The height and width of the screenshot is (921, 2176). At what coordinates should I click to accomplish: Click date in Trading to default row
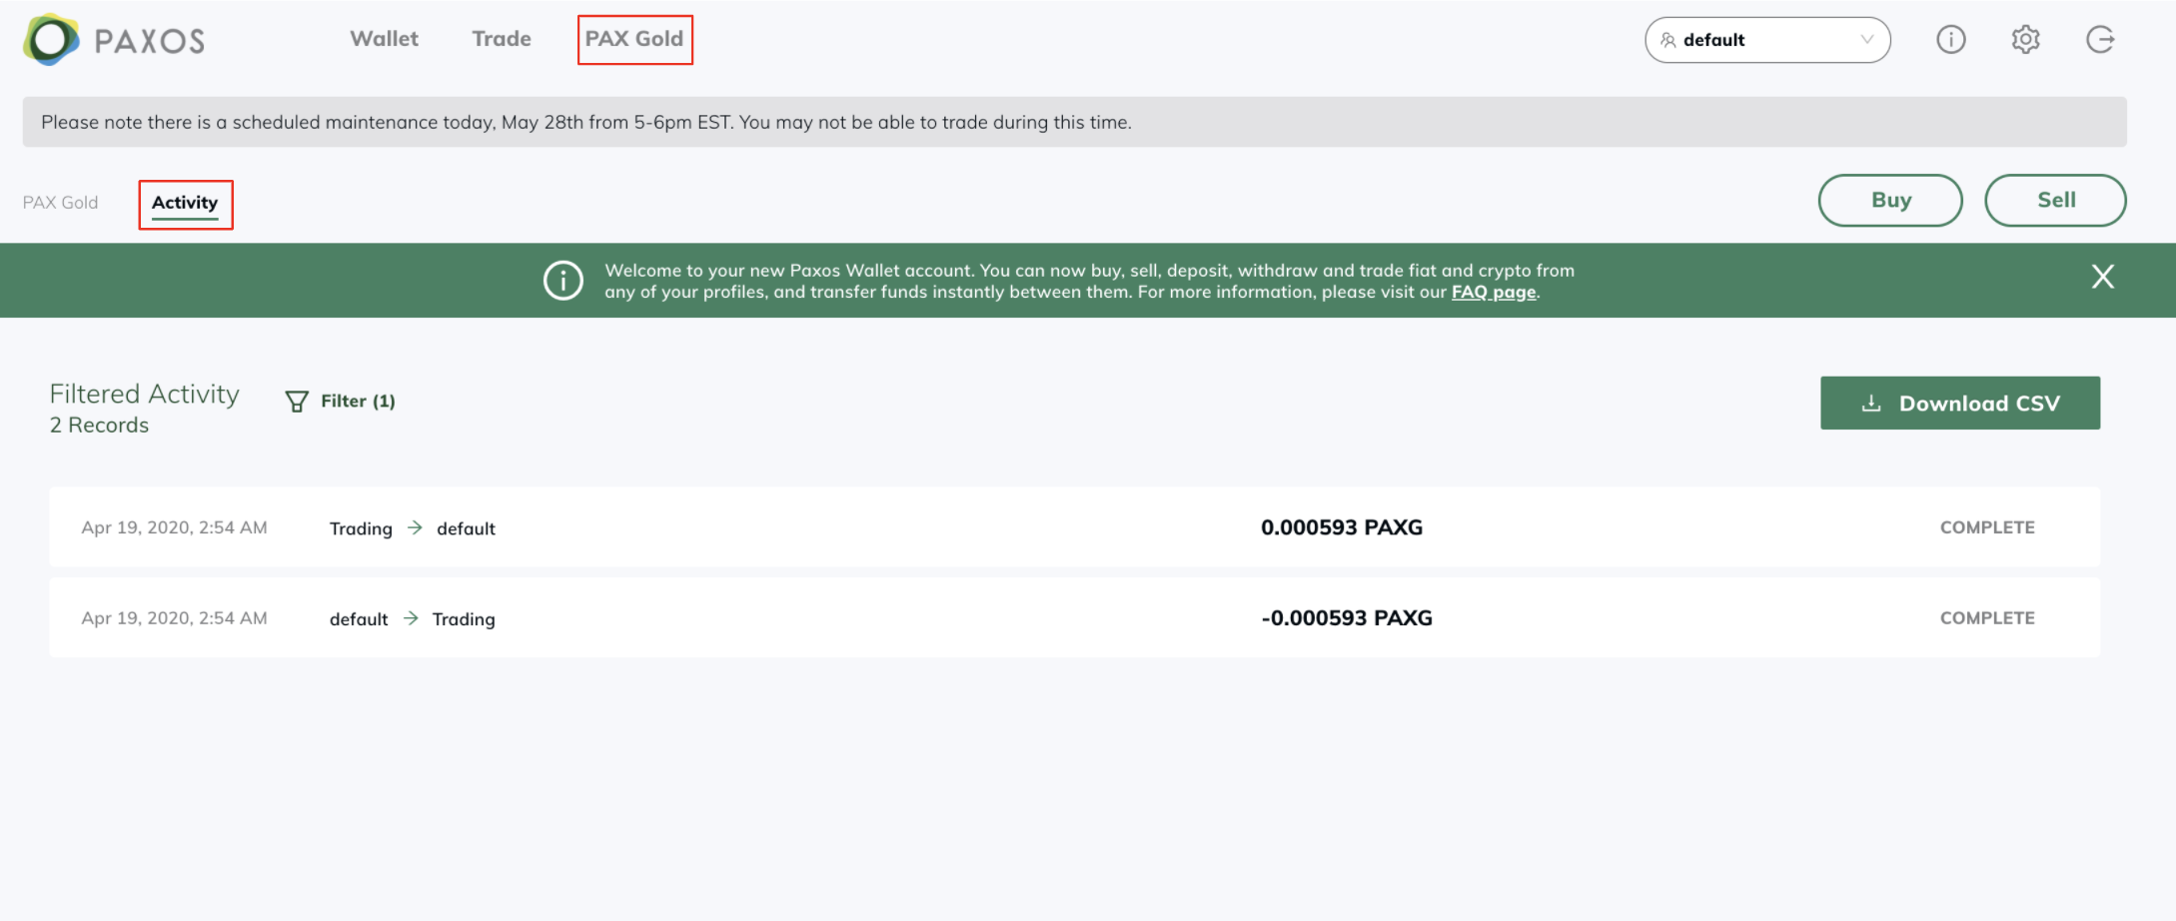[x=174, y=527]
